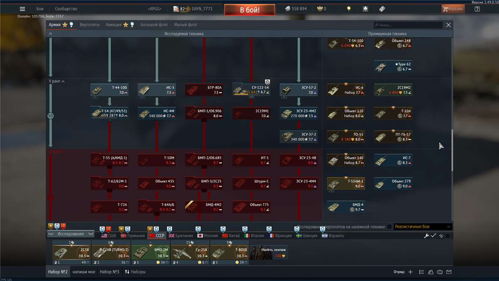Open the hamburger main menu
The image size is (499, 281).
tap(22, 9)
